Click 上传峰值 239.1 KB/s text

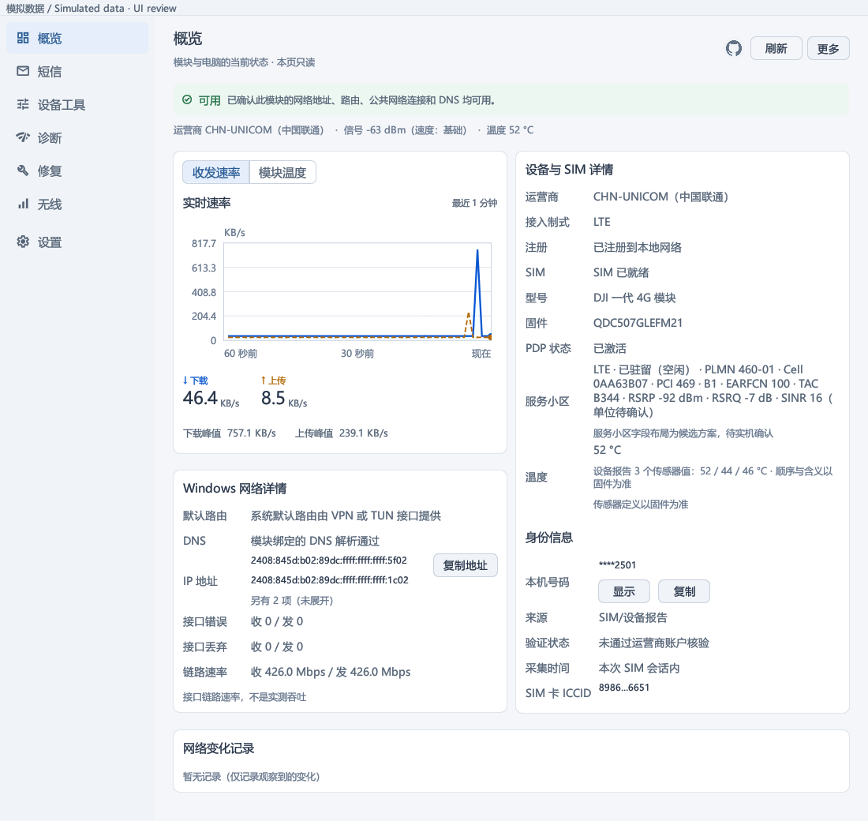tap(342, 433)
